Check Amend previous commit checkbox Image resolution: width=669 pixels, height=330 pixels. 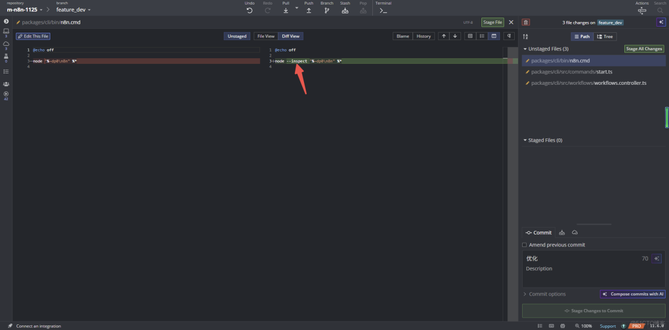(x=524, y=245)
